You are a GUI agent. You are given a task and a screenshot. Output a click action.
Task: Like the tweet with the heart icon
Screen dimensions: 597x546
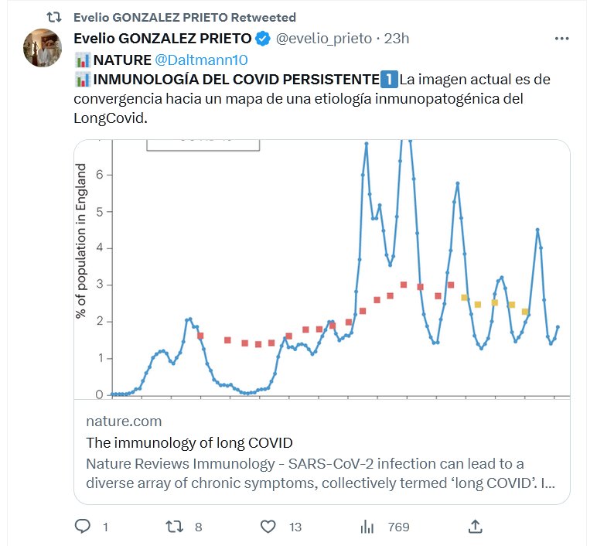pyautogui.click(x=268, y=527)
